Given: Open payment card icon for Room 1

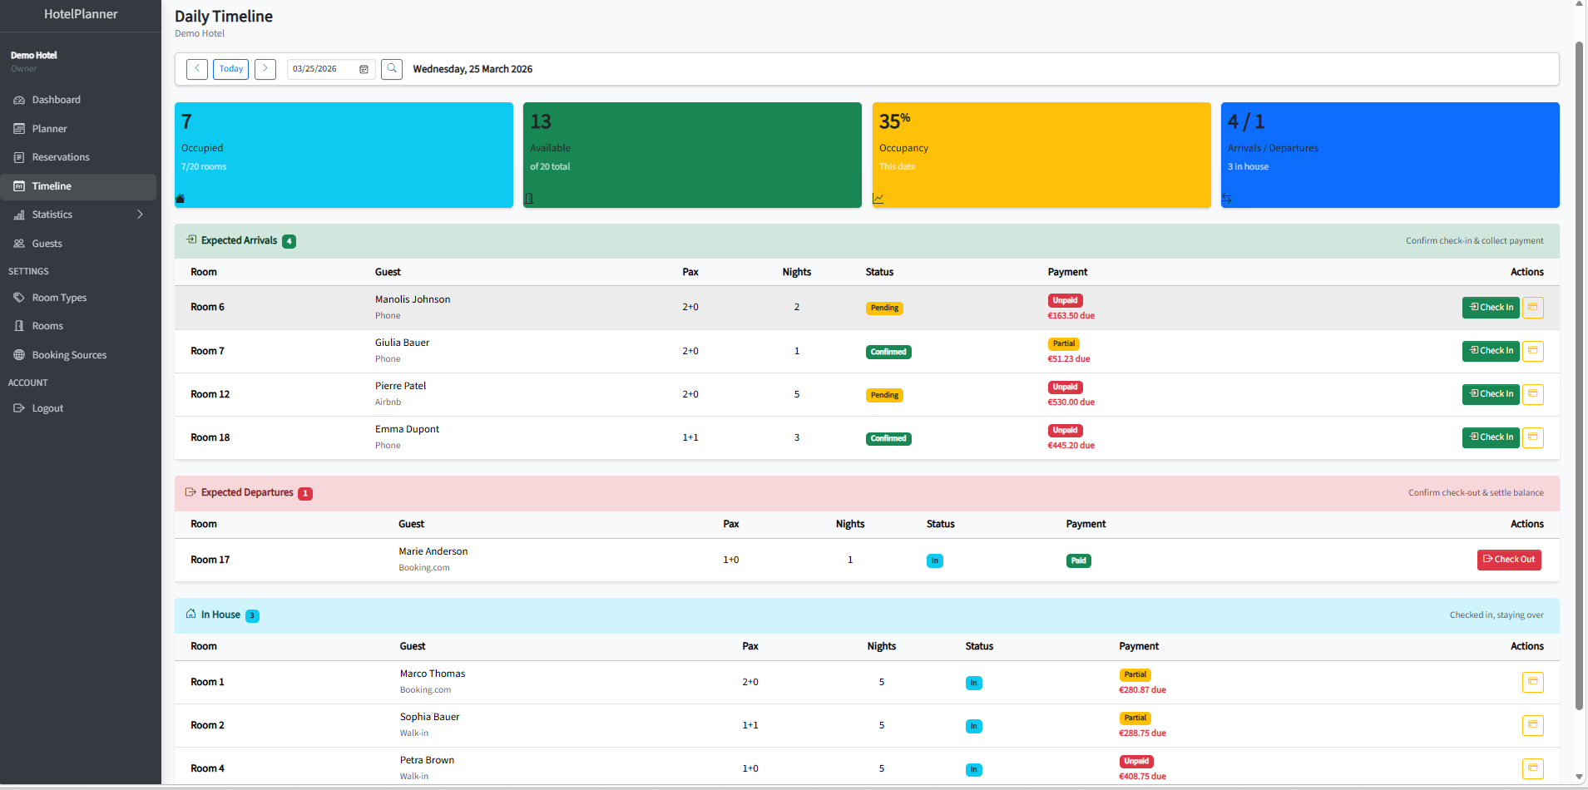Looking at the screenshot, I should 1533,682.
